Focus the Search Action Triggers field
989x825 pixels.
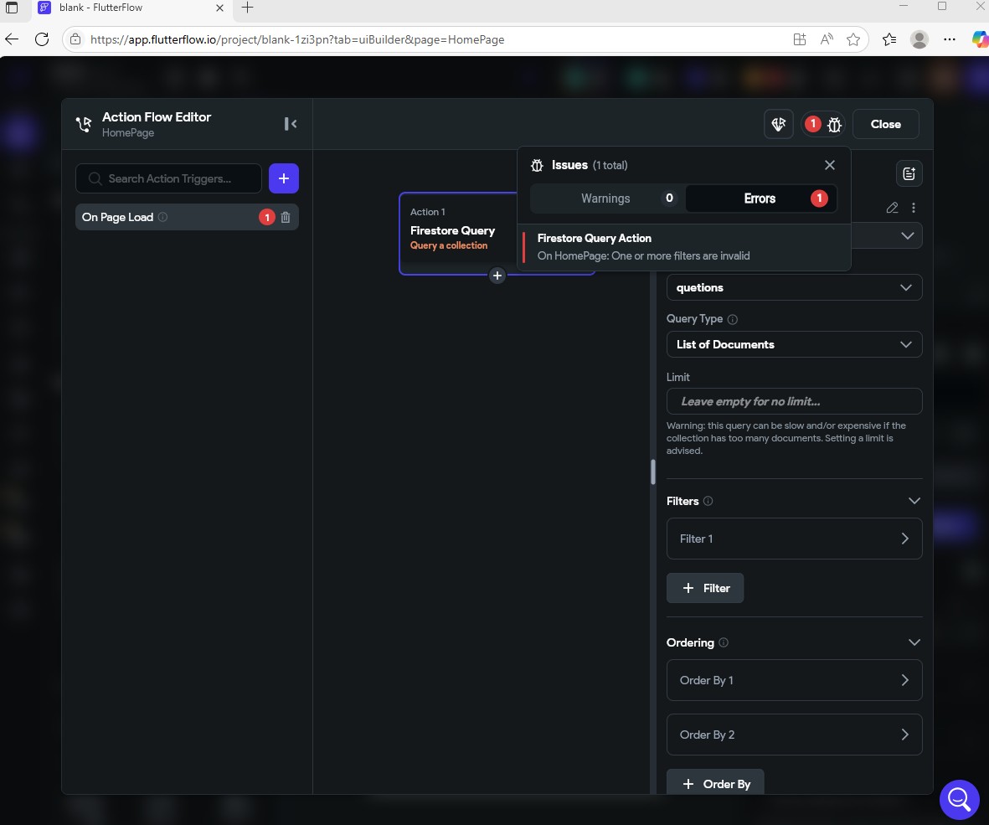169,178
